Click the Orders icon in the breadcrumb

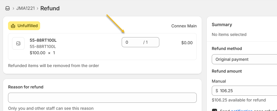click(8, 8)
